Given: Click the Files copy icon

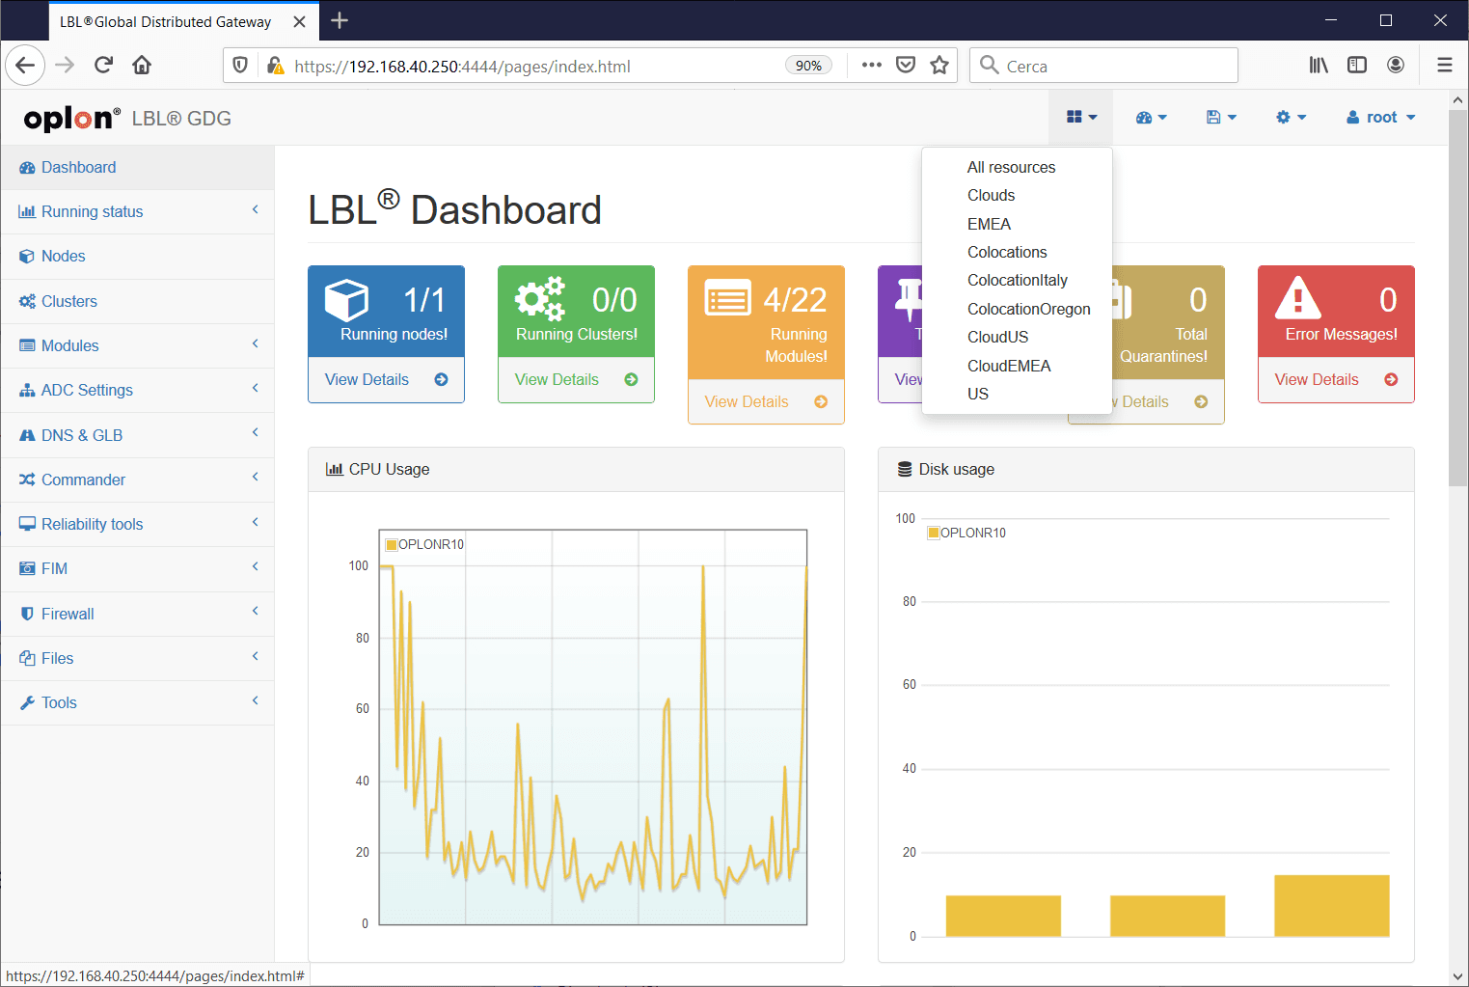Looking at the screenshot, I should pos(27,658).
